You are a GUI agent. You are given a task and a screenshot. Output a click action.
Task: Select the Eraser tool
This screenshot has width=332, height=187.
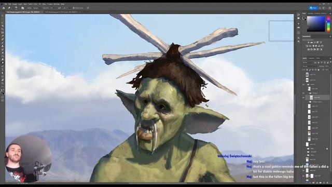[3, 53]
